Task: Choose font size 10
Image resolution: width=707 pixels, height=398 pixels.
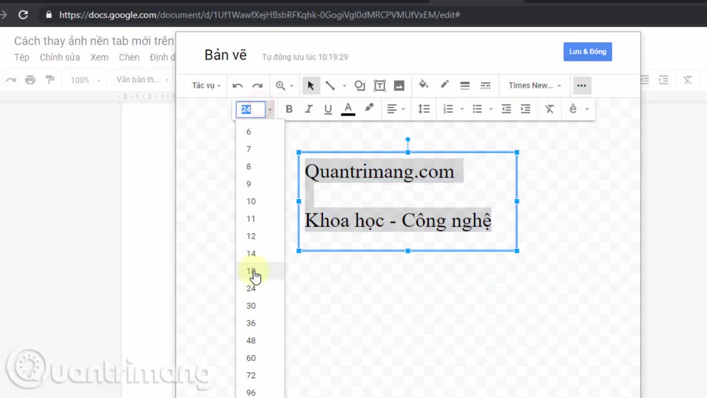Action: coord(260,201)
